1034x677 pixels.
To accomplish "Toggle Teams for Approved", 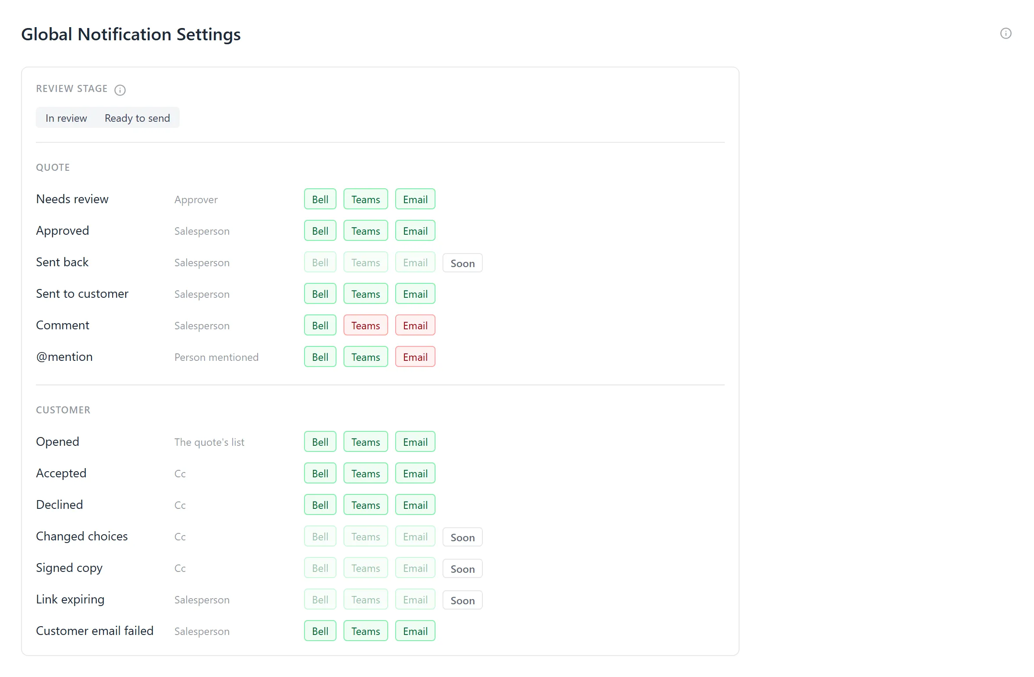I will (366, 231).
